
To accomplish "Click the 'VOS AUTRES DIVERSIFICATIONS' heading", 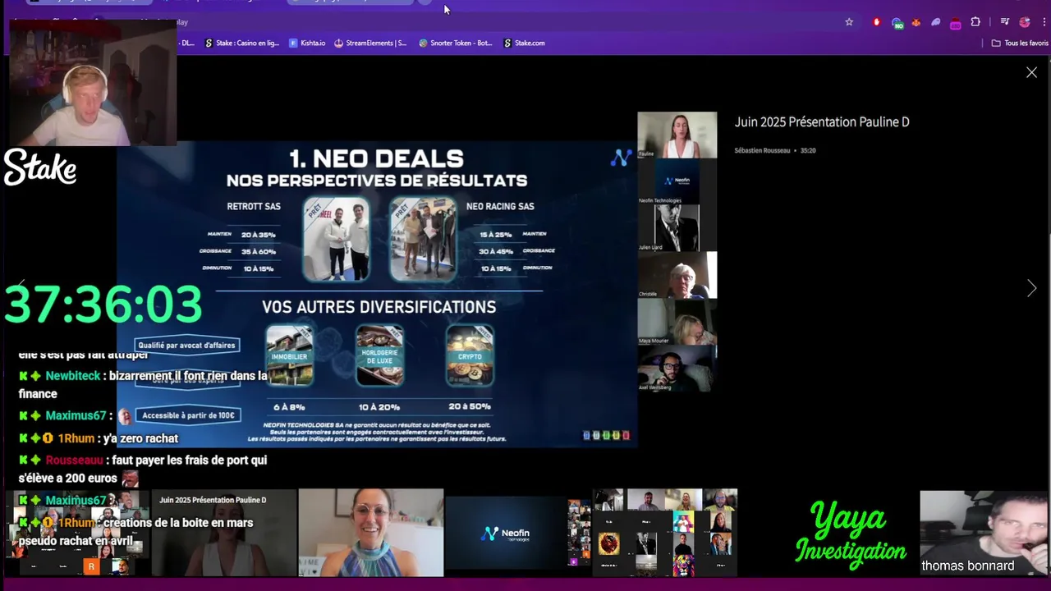I will (379, 307).
